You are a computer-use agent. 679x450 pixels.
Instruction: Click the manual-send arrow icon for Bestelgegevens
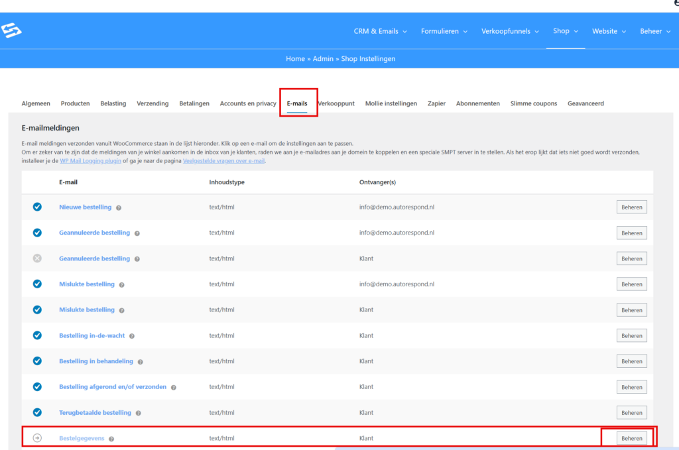37,438
